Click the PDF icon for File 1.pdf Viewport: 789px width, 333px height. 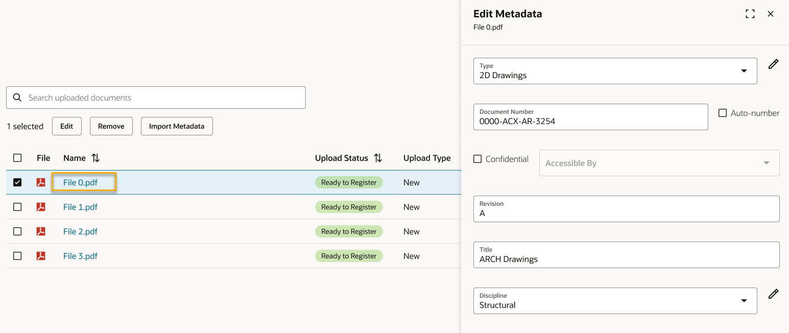(41, 207)
